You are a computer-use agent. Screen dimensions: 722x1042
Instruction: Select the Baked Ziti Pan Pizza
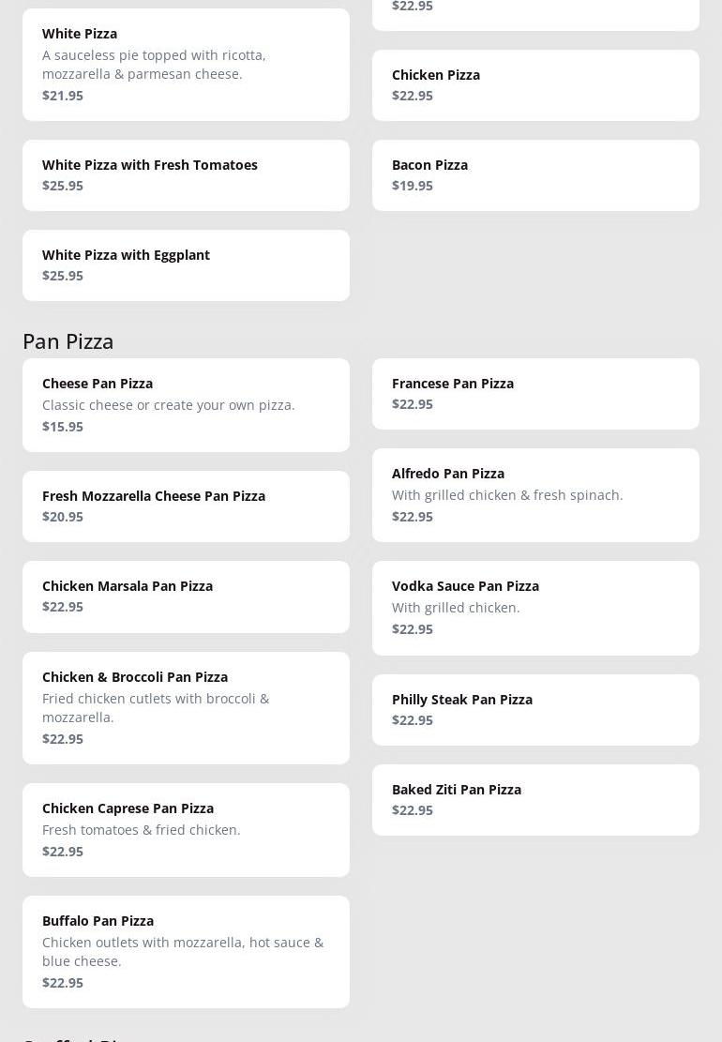(535, 800)
